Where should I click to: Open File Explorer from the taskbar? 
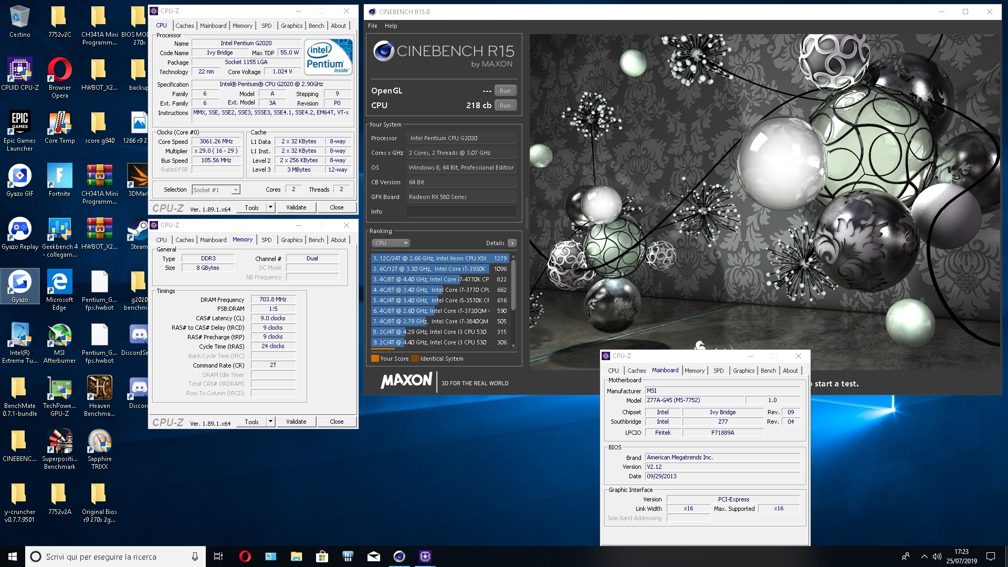pyautogui.click(x=296, y=556)
